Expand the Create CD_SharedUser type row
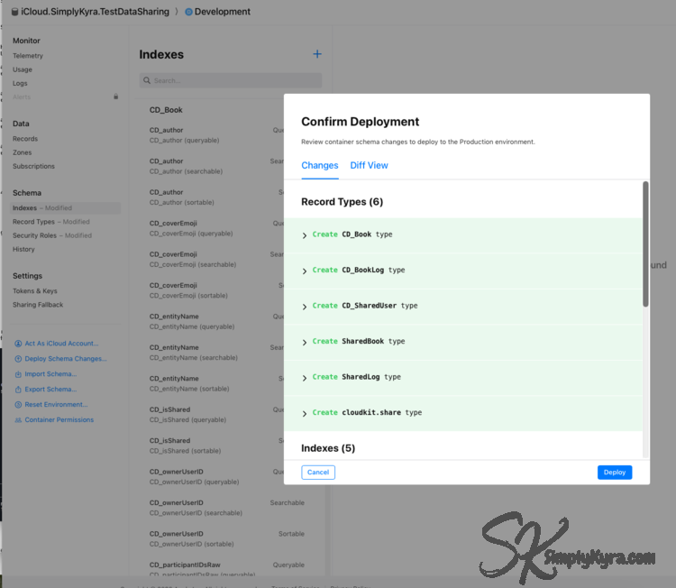This screenshot has width=676, height=588. coord(305,307)
